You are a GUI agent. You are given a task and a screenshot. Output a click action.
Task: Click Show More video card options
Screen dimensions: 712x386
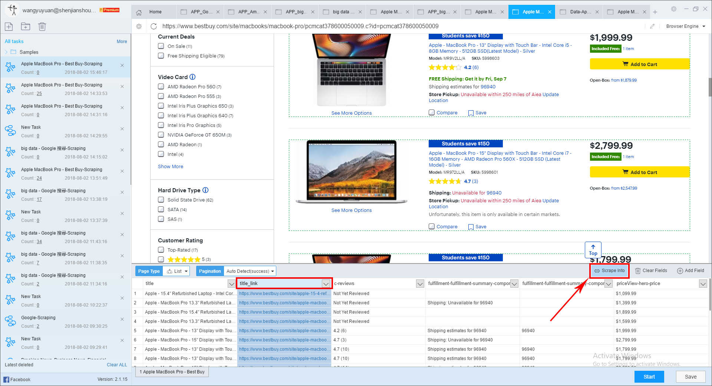[x=171, y=167]
